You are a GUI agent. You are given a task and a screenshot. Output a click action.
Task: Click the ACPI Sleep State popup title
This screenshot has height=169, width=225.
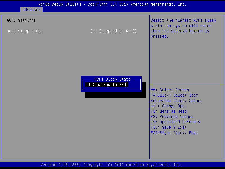tap(112, 79)
